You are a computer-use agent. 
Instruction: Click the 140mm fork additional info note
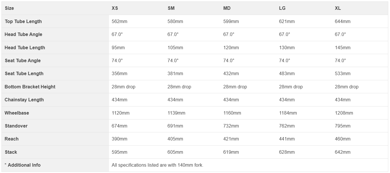(x=157, y=165)
